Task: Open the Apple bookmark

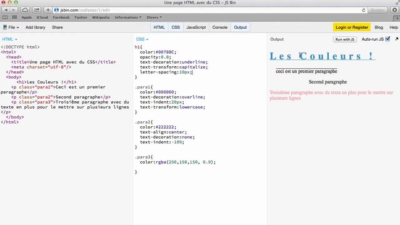Action: pos(26,17)
